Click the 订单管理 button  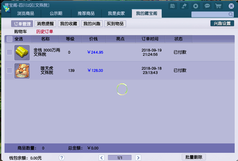click(x=22, y=24)
